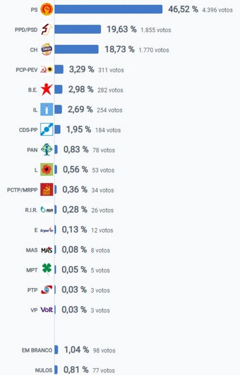240x375 pixels.
Task: Click the MAS party logo
Action: (x=46, y=250)
